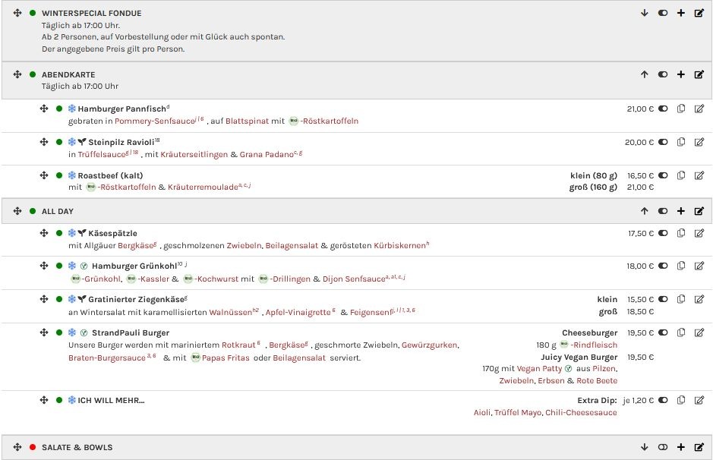Copy the Käsespätzle menu item
This screenshot has height=460, width=713.
[681, 233]
